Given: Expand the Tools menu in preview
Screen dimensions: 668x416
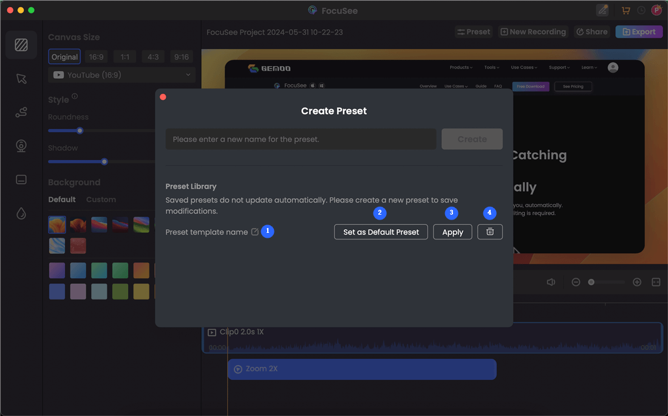Looking at the screenshot, I should (x=492, y=67).
